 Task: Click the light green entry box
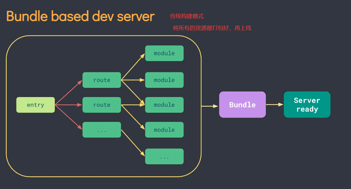(35, 105)
